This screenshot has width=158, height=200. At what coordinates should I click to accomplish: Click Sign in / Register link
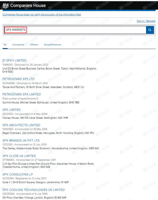146,21
